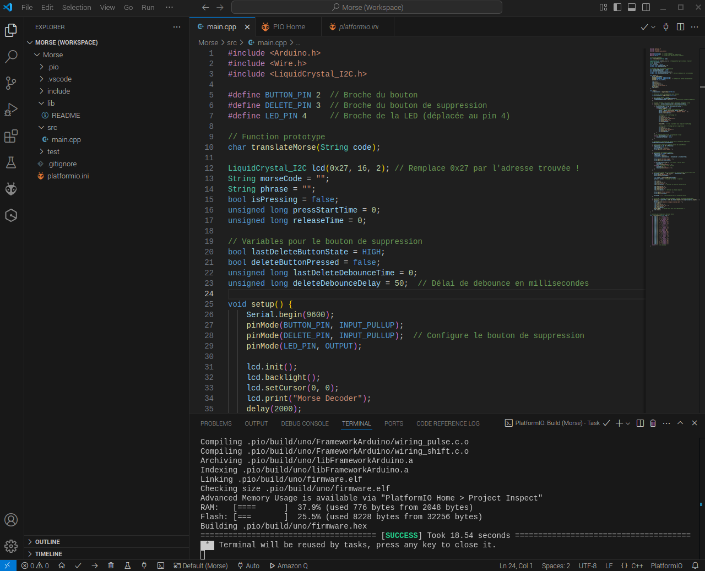The width and height of the screenshot is (705, 571).
Task: Split the editor to the right
Action: point(680,27)
